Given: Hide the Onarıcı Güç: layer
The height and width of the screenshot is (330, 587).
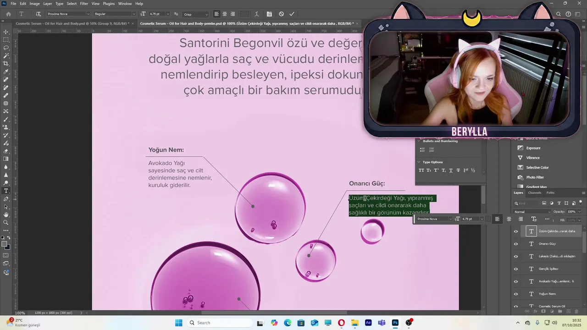Looking at the screenshot, I should click(516, 244).
